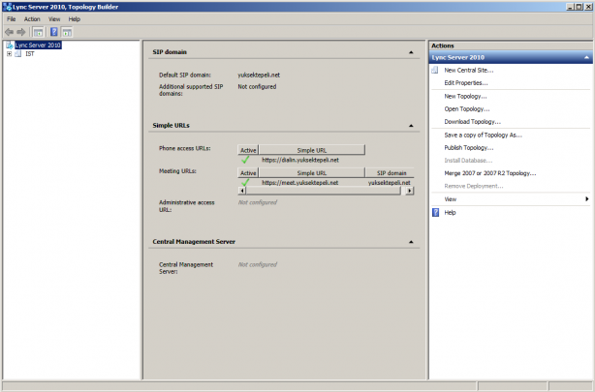This screenshot has width=595, height=392.
Task: Click Merge 2007 or 2007 R2 Topology
Action: click(x=490, y=173)
